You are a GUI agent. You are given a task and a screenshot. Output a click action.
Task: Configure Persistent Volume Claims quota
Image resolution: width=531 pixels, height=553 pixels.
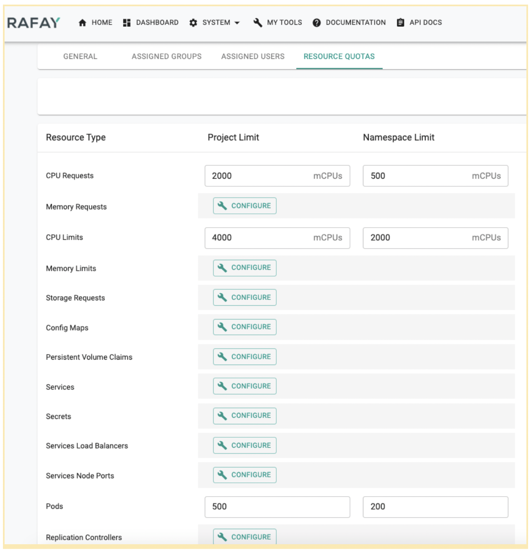pos(245,357)
